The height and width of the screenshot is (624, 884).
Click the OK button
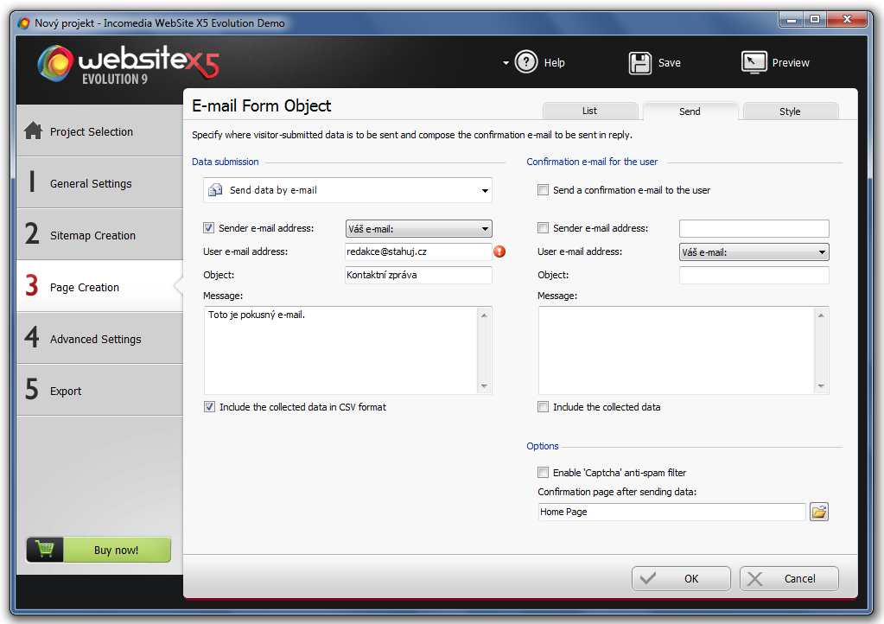coord(681,578)
